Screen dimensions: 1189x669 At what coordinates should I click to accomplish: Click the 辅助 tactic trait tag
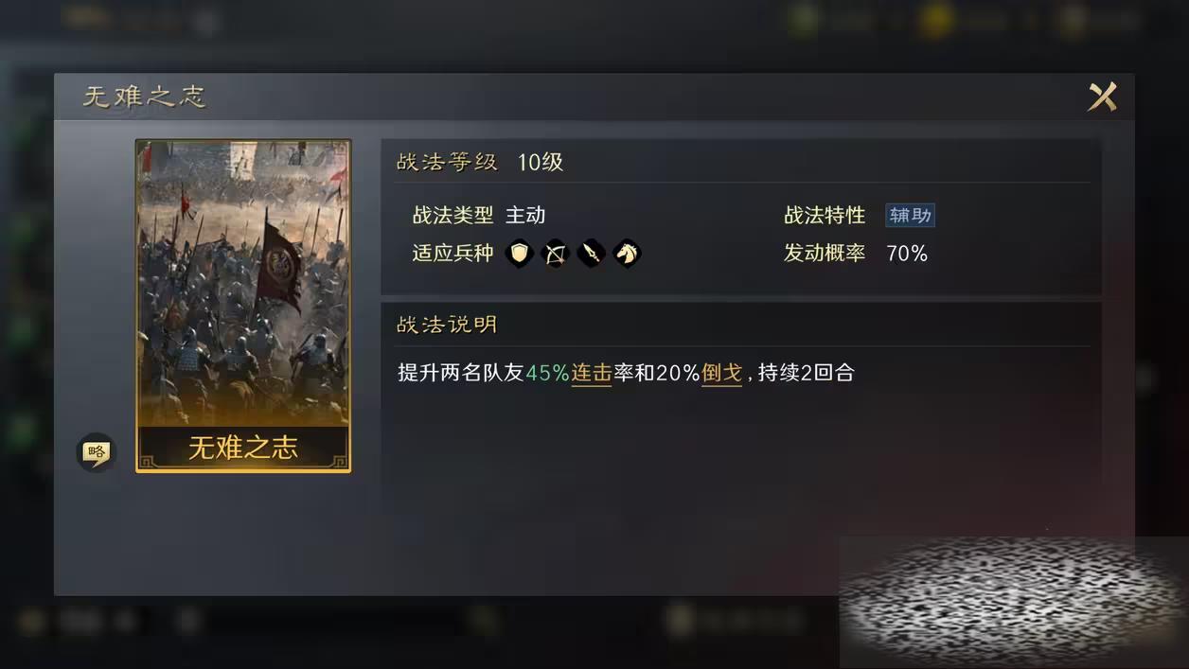pos(910,216)
